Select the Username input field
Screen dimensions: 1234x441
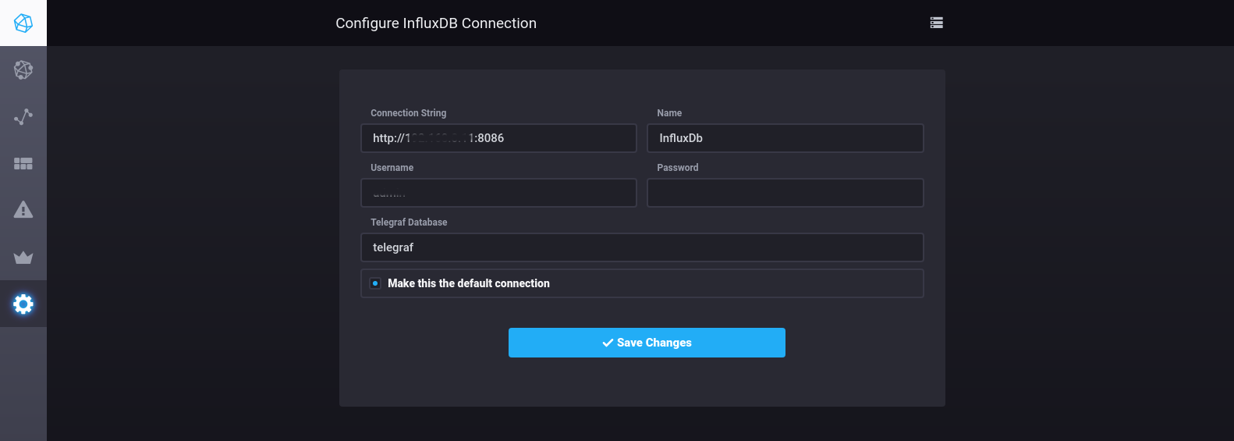pyautogui.click(x=498, y=193)
